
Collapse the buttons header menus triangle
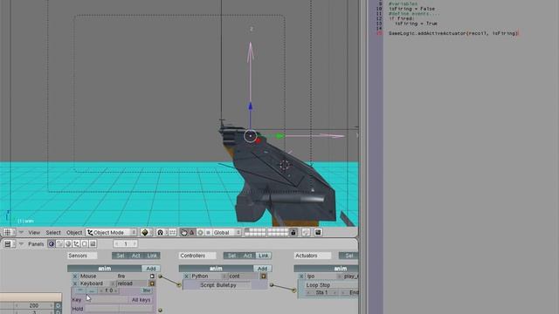tap(21, 244)
